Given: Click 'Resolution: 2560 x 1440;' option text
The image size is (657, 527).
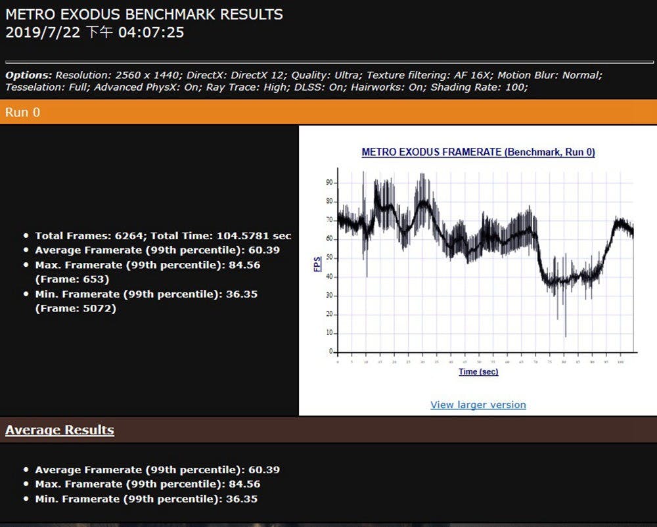Looking at the screenshot, I should coord(119,76).
